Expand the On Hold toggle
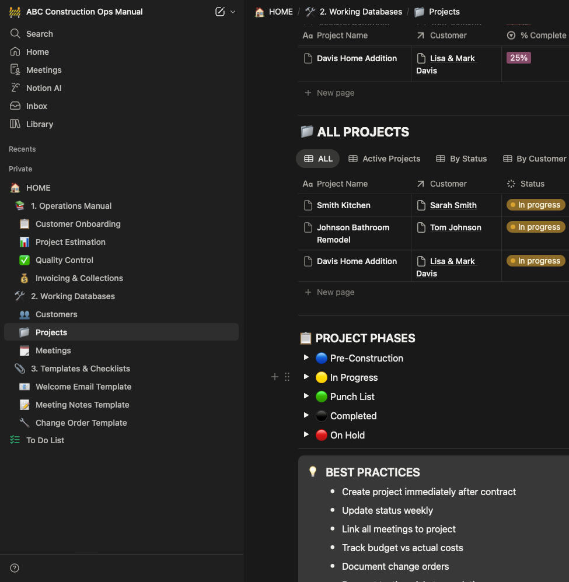Screen dimensions: 569x582 tap(306, 435)
